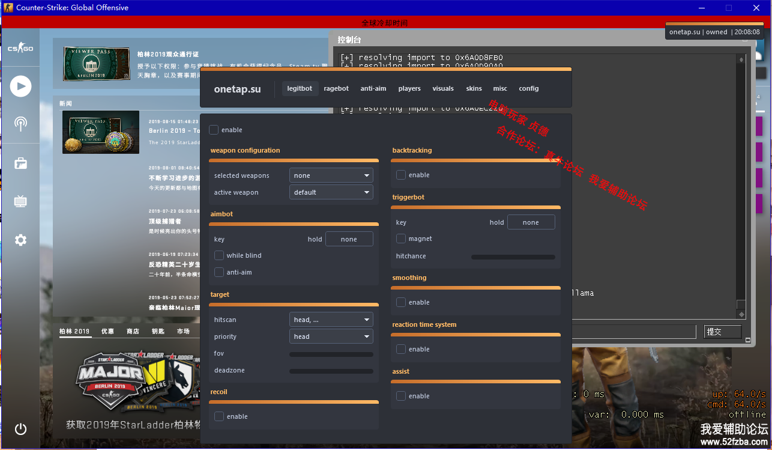The image size is (772, 450).
Task: Select the misc tab
Action: pos(500,88)
